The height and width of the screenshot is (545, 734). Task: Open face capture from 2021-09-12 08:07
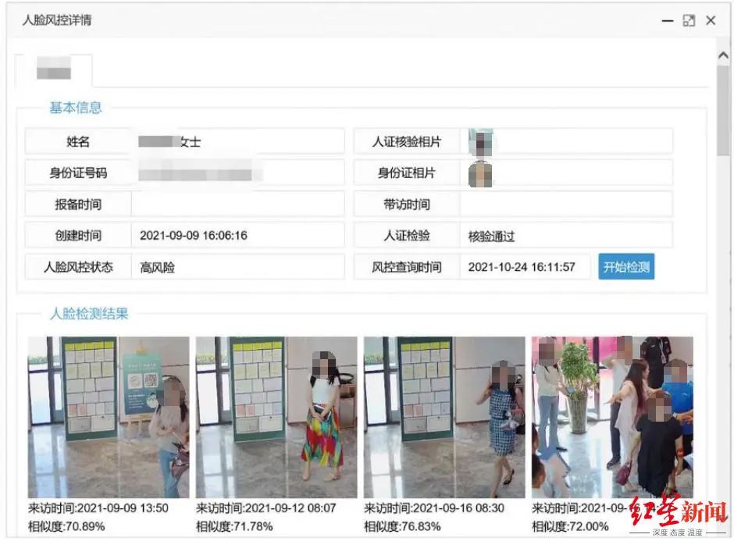pos(276,417)
